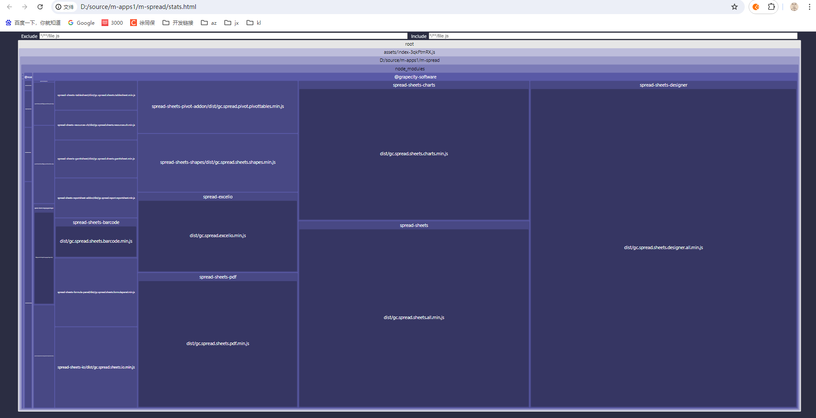Click the gc.spread.sheets.charts.min.js block
This screenshot has height=418, width=816.
[x=414, y=154]
